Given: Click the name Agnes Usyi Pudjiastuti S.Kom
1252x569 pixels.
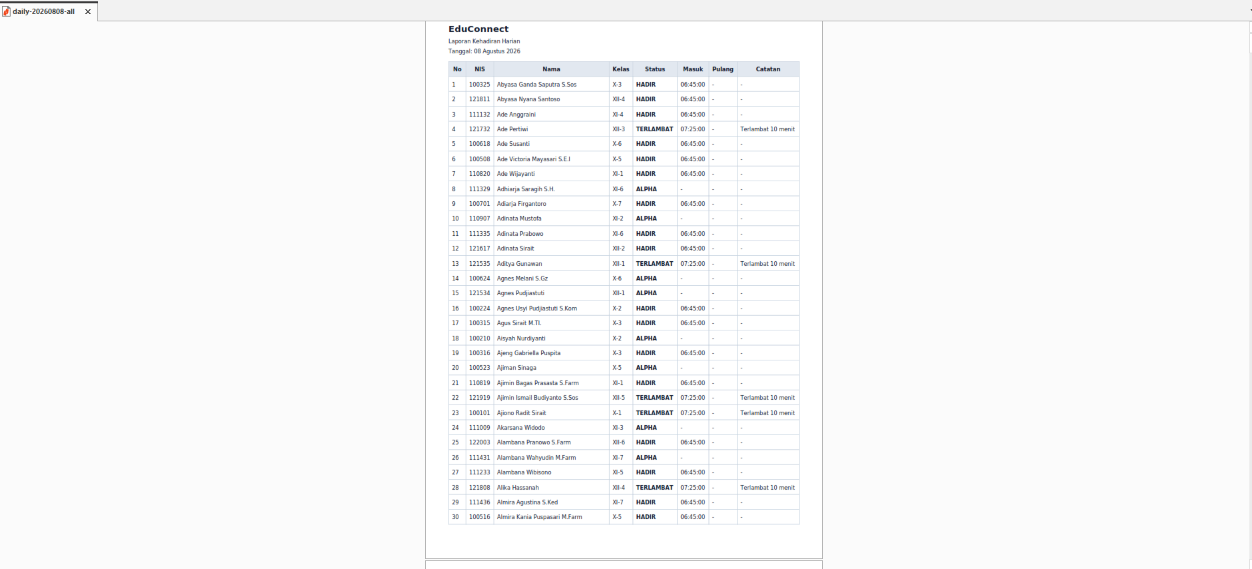Looking at the screenshot, I should (537, 308).
